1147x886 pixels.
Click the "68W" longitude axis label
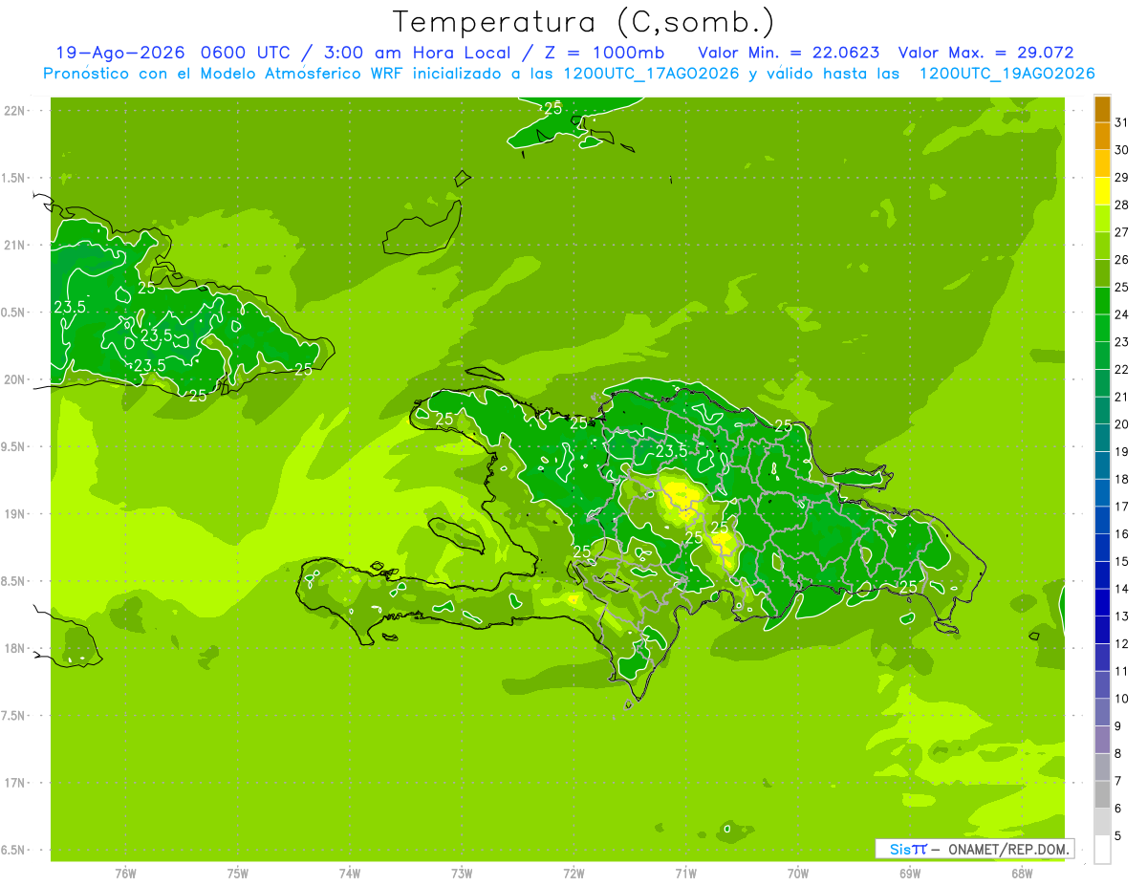point(1021,874)
